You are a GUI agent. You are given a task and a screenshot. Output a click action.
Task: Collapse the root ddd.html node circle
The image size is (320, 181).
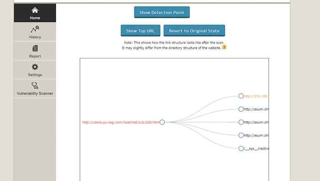pyautogui.click(x=162, y=122)
